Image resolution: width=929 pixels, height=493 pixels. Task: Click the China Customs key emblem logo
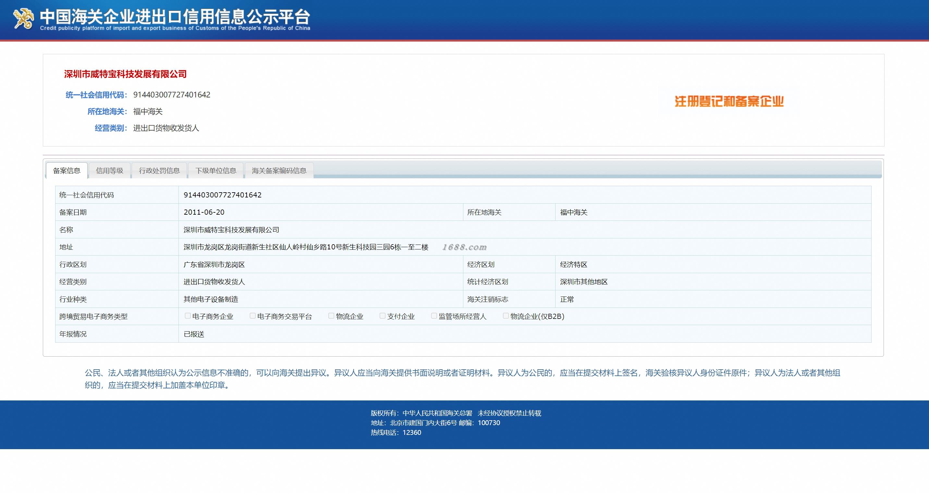click(x=23, y=19)
